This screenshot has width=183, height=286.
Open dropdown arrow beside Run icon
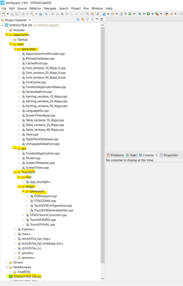(152, 14)
